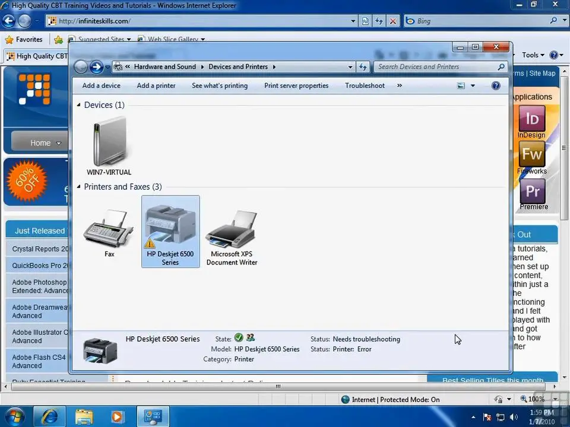570x427 pixels.
Task: Expand the toolbar overflow chevron
Action: point(400,85)
